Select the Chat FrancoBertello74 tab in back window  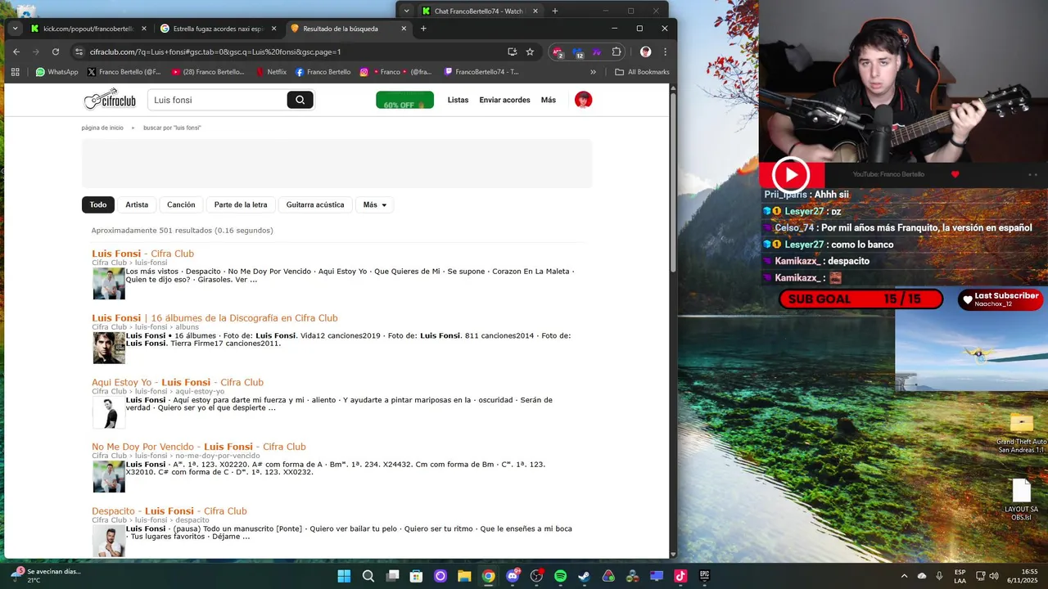[480, 11]
